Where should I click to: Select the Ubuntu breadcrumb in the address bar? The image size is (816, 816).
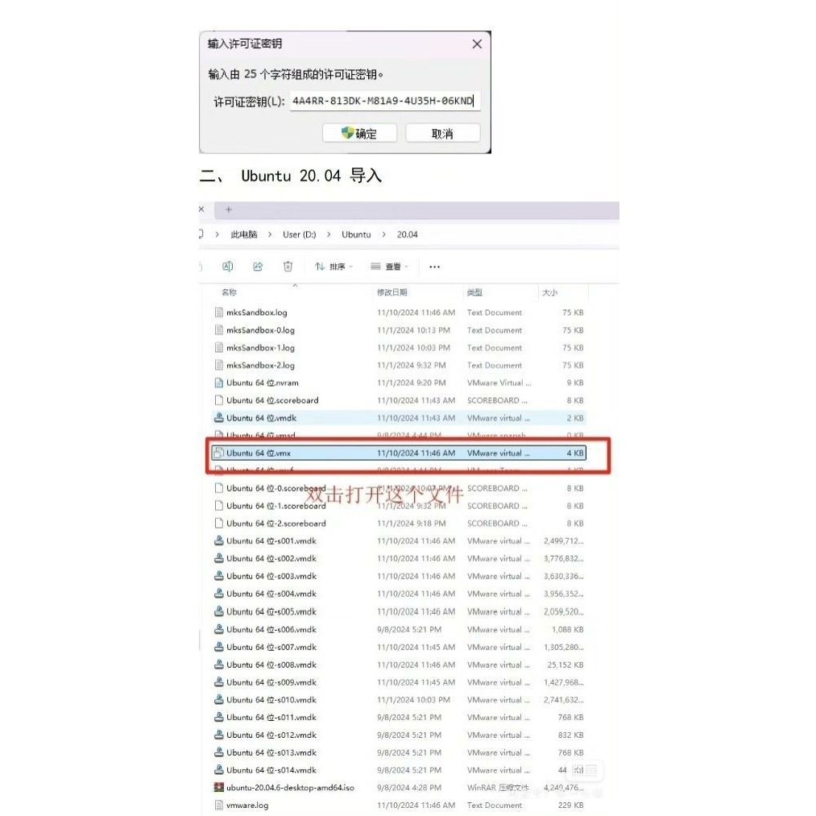pyautogui.click(x=355, y=234)
